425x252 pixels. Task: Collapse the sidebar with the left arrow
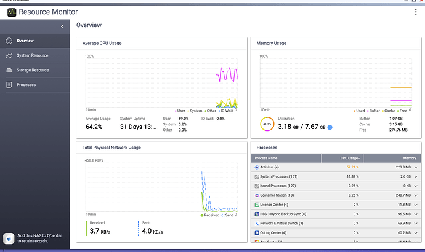(62, 26)
